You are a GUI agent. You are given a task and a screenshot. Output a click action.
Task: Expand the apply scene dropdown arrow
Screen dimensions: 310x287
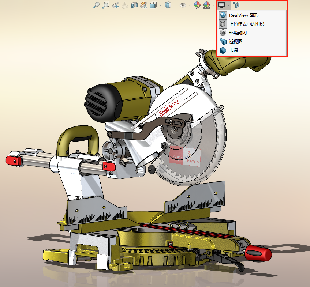coord(214,5)
